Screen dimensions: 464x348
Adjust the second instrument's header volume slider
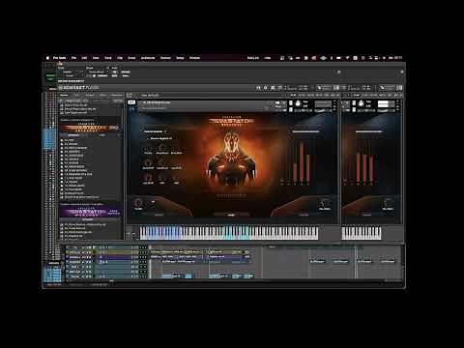pos(386,103)
